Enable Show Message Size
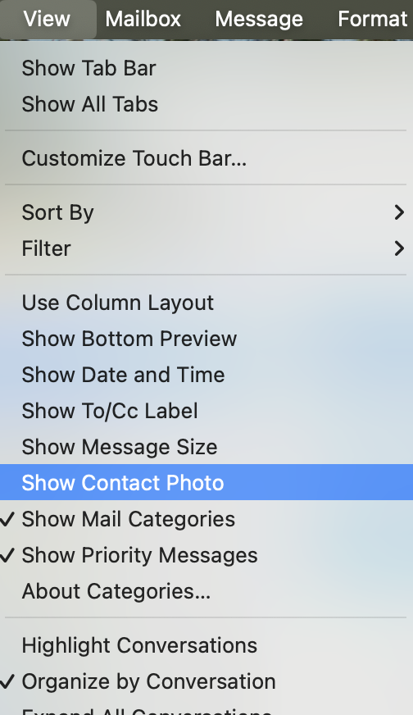This screenshot has width=413, height=715. pos(206,446)
